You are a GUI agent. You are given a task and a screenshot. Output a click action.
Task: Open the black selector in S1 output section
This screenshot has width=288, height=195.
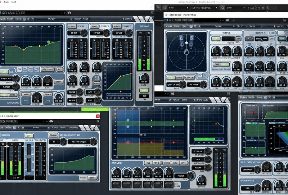(261, 39)
